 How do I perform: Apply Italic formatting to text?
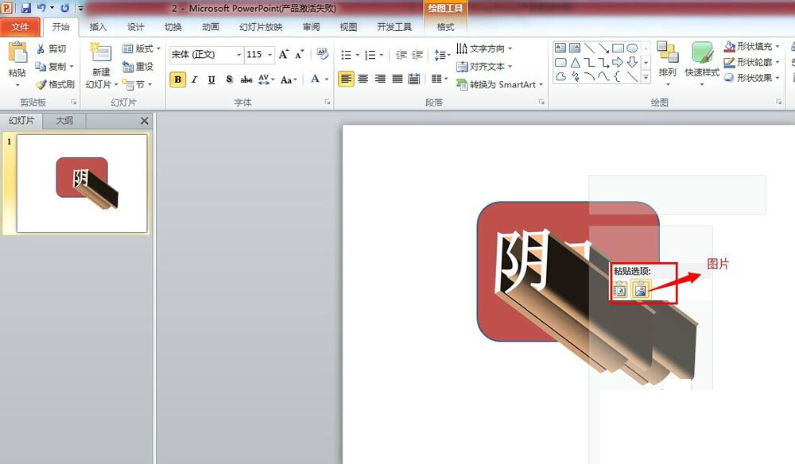click(194, 79)
